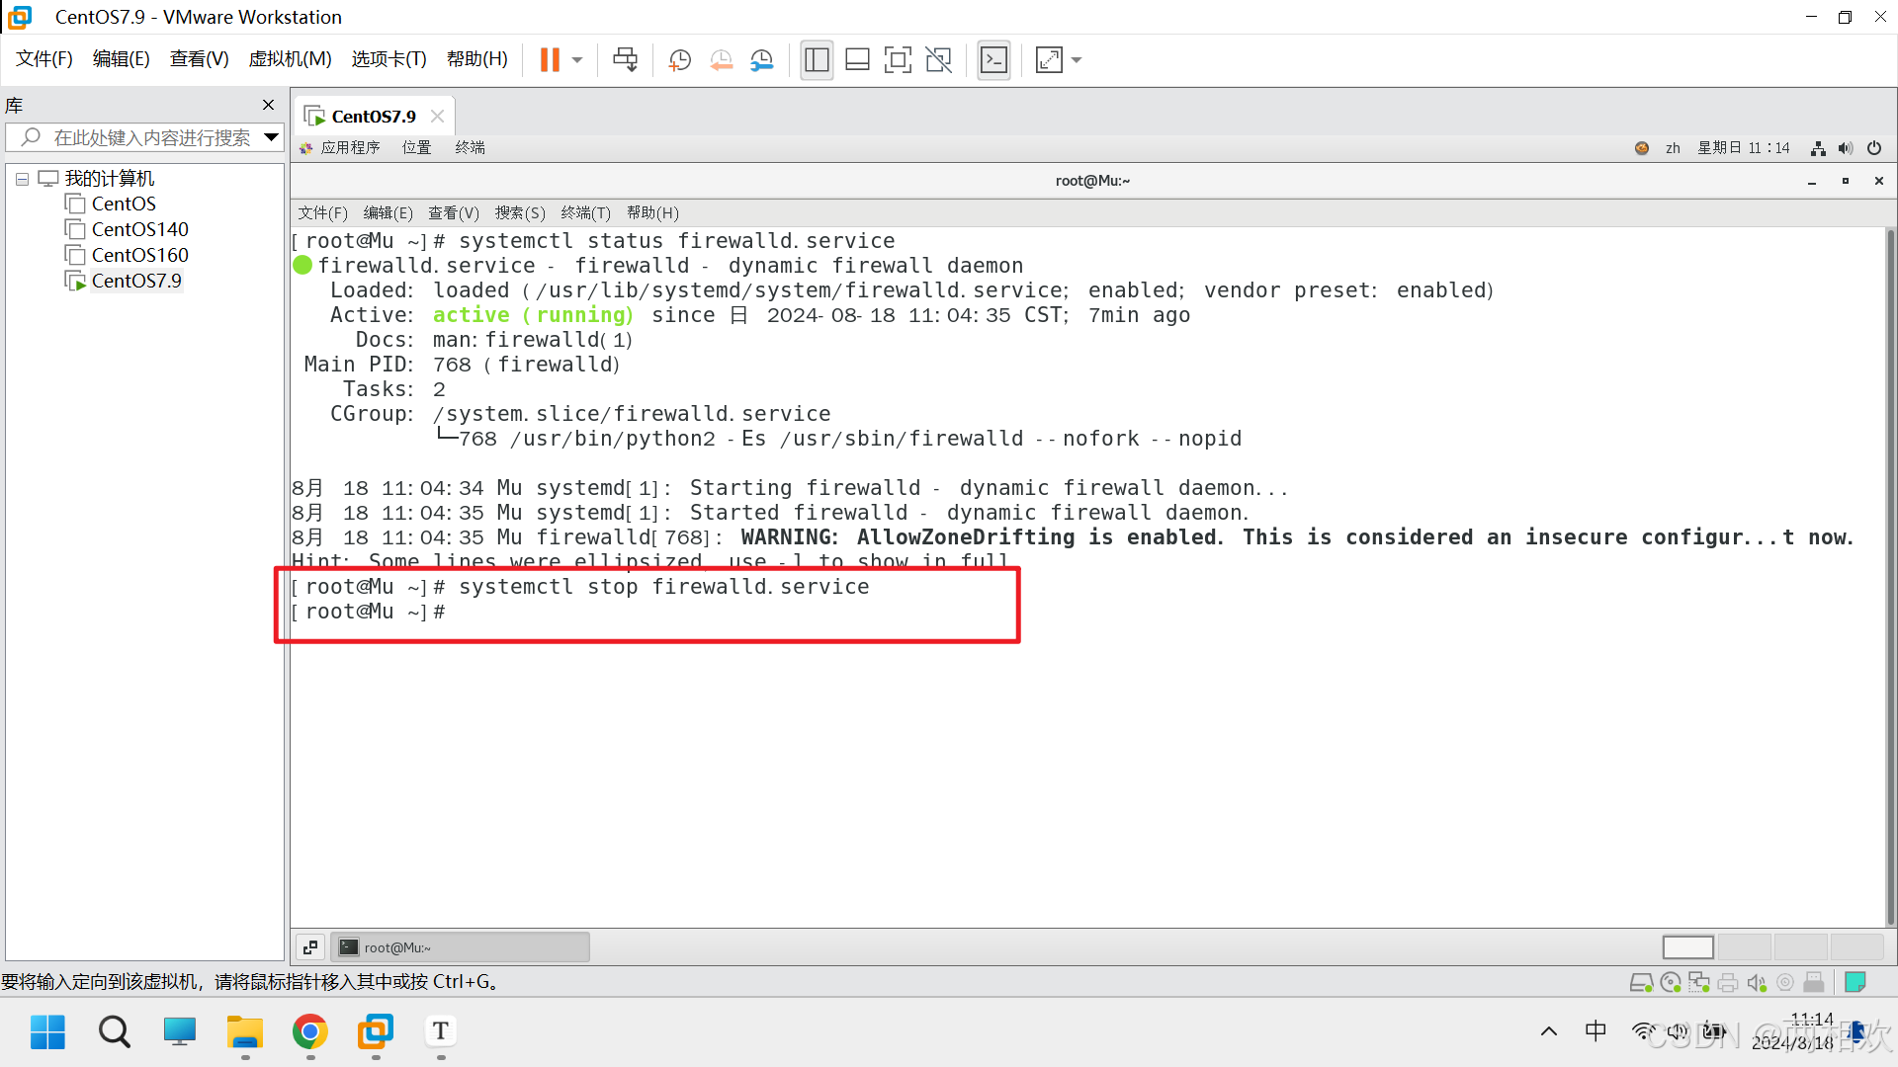This screenshot has height=1067, width=1898.
Task: Enter Unity mode icon
Action: pos(938,60)
